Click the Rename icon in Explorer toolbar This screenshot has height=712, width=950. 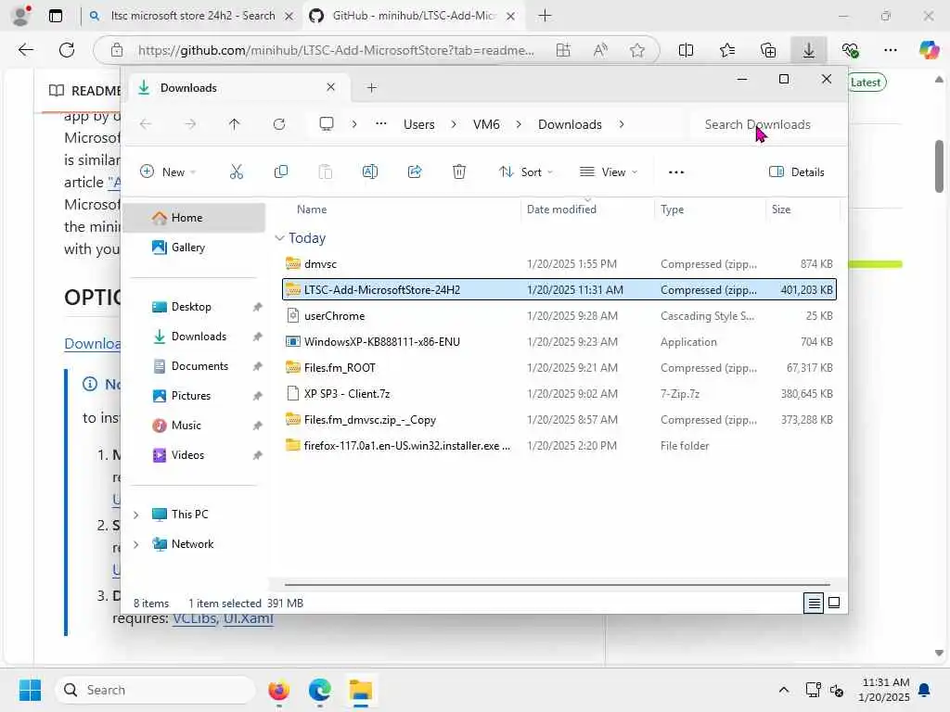click(369, 172)
